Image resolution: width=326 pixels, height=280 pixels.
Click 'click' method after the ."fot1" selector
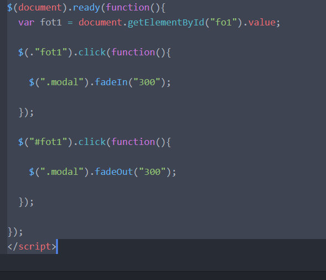92,52
